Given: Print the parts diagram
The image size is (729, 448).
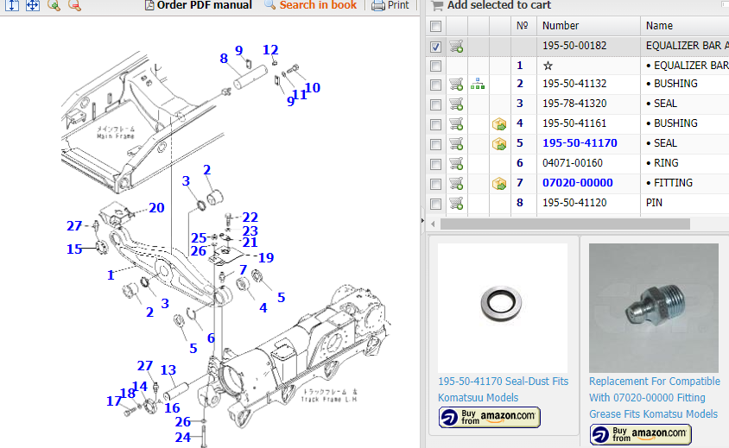Looking at the screenshot, I should [390, 5].
